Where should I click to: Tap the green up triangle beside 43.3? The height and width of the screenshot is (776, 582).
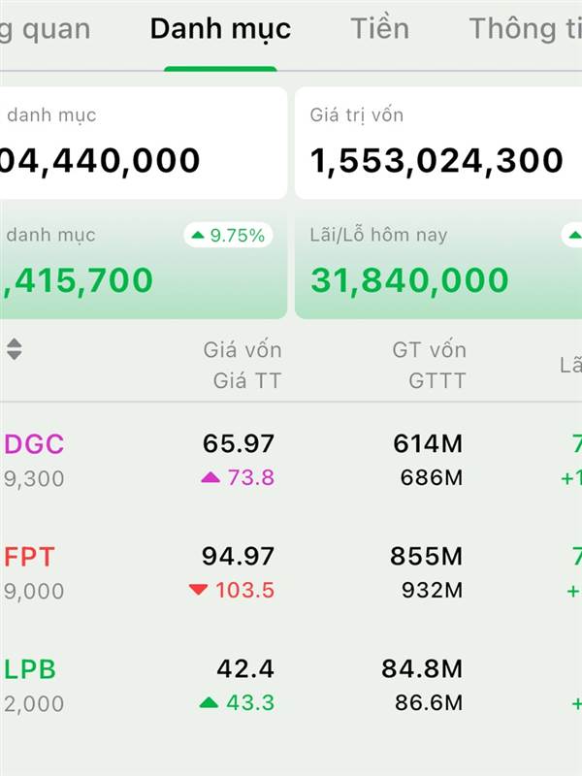[x=209, y=702]
